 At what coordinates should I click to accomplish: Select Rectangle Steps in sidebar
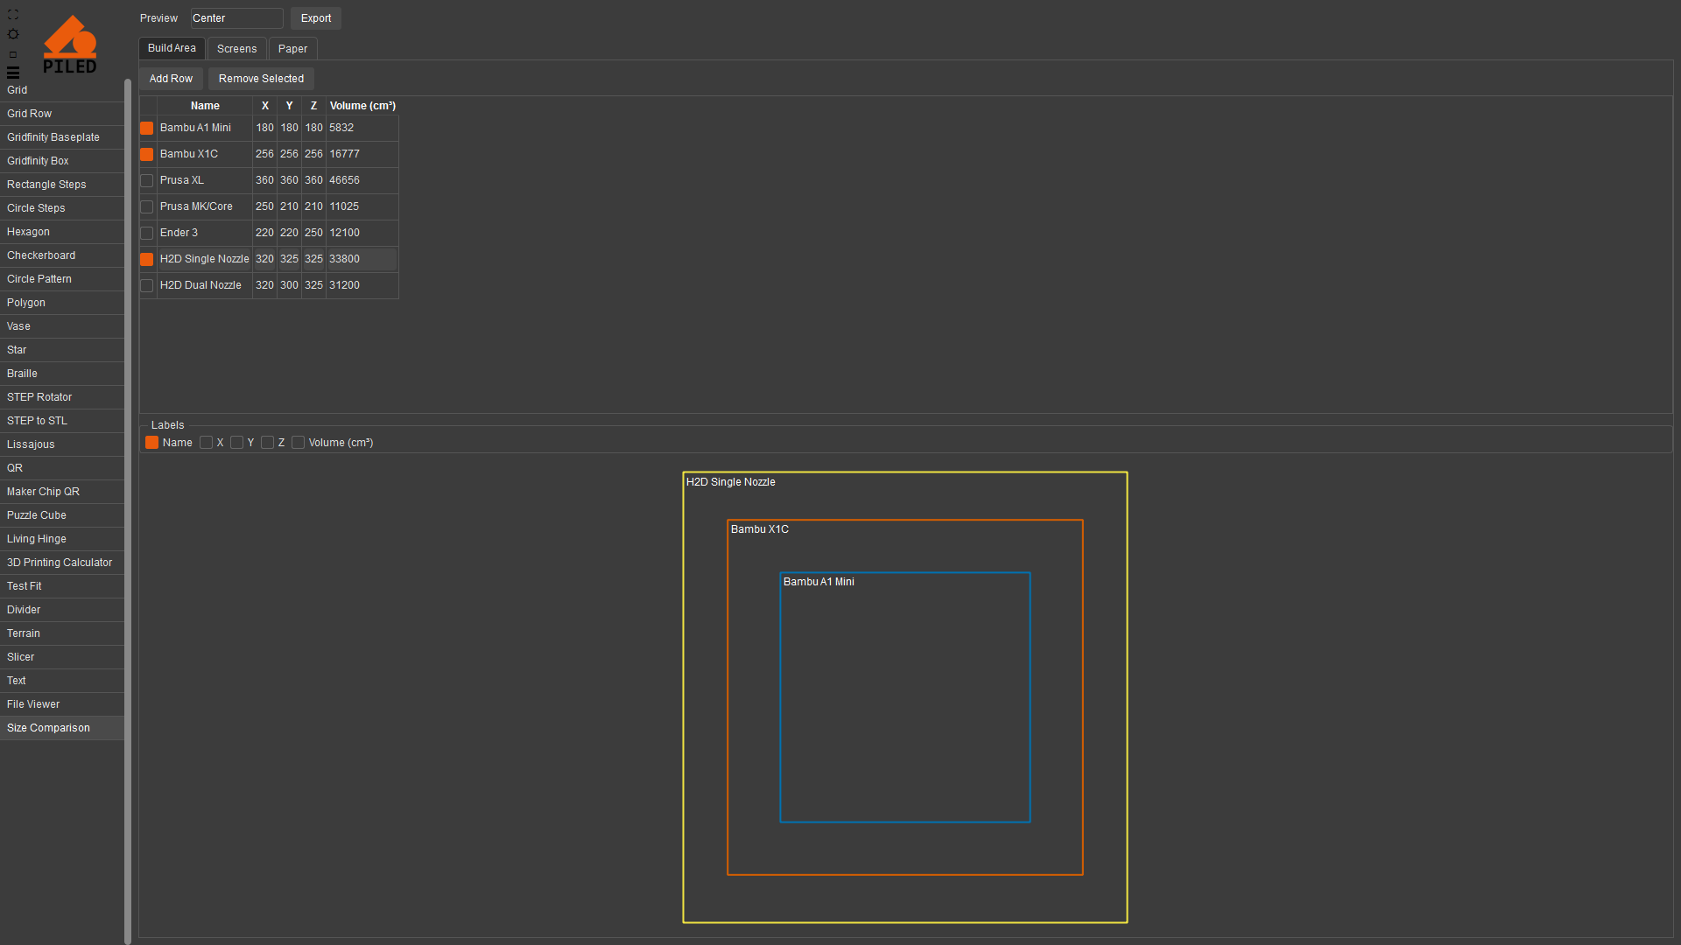(x=62, y=185)
